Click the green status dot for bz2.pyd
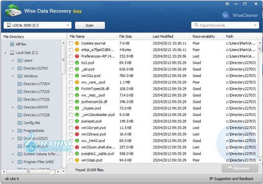This screenshot has width=263, height=184. pyautogui.click(x=77, y=63)
